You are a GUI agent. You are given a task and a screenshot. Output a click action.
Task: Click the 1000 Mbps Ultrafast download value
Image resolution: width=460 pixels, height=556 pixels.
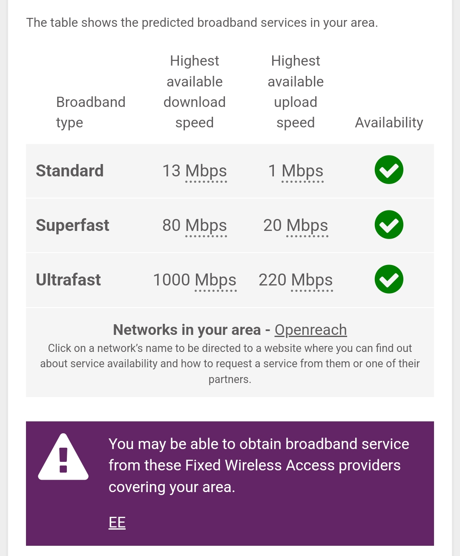click(195, 280)
